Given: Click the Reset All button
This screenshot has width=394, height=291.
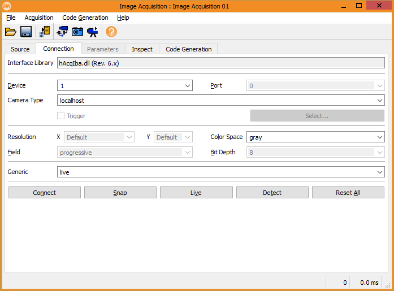Looking at the screenshot, I should click(x=348, y=193).
